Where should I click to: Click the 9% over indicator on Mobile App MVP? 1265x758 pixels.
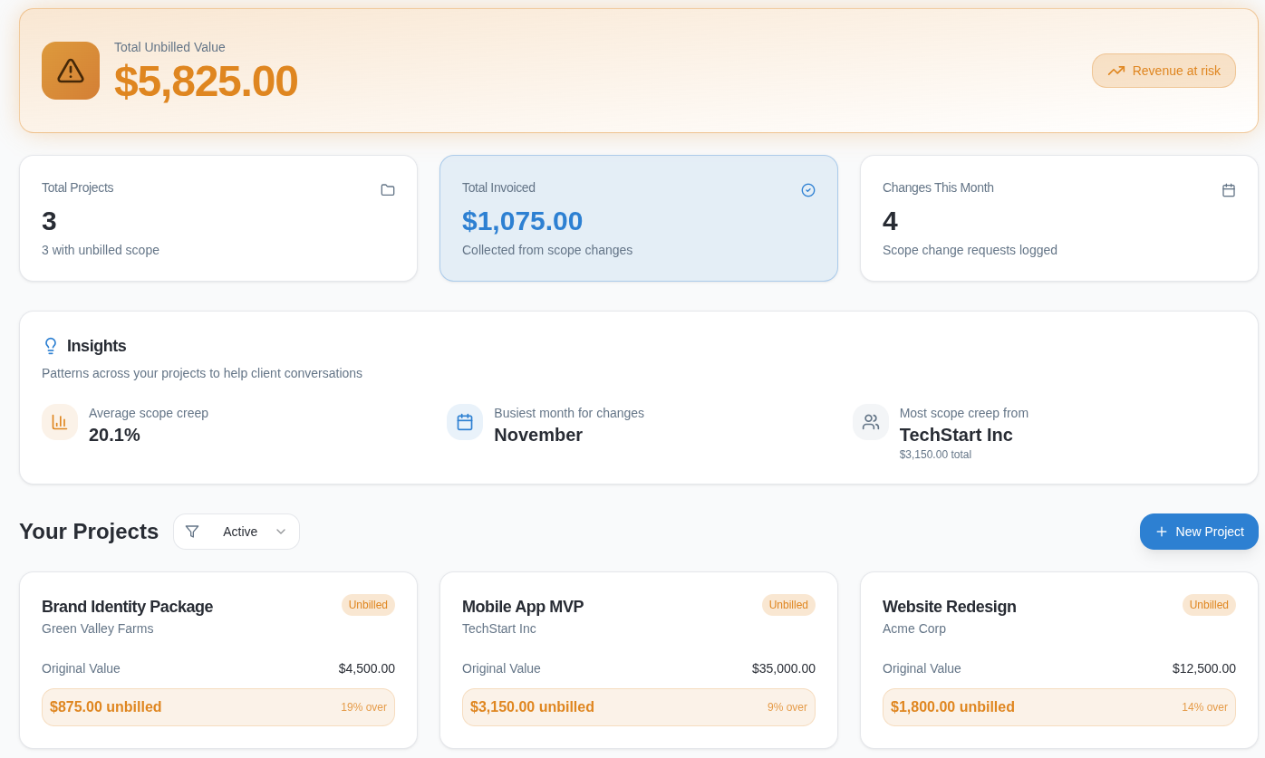pos(787,706)
